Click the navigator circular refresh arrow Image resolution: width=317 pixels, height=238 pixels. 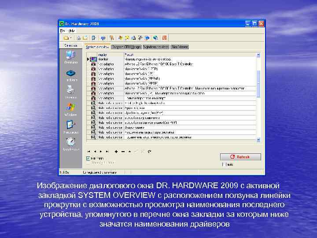click(149, 151)
